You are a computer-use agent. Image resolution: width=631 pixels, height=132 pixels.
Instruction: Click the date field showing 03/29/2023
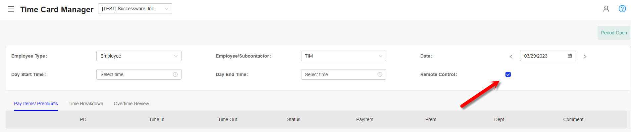pos(548,56)
